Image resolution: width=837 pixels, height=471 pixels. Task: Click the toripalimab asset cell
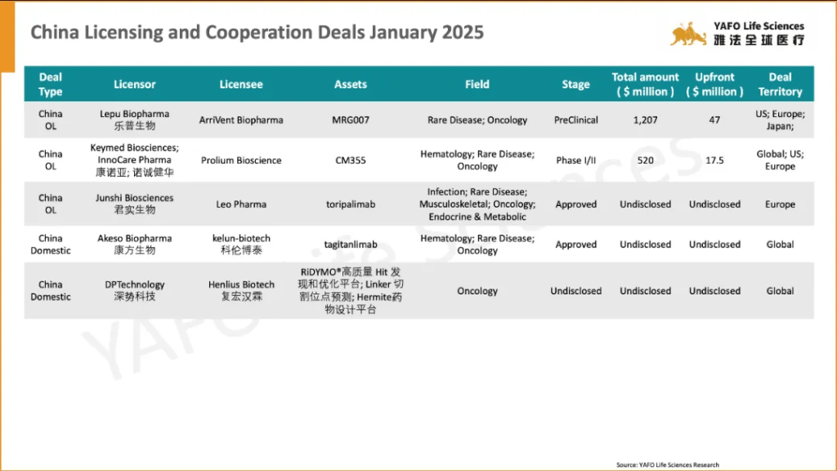[x=351, y=204]
